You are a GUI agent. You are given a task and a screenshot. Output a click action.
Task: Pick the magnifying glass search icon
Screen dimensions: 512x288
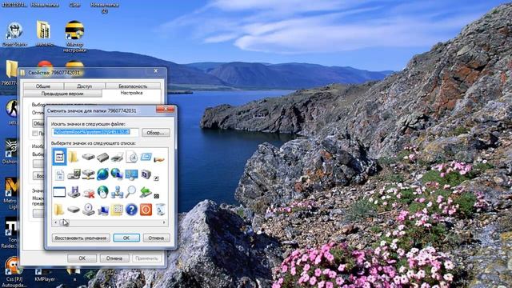pos(131,192)
